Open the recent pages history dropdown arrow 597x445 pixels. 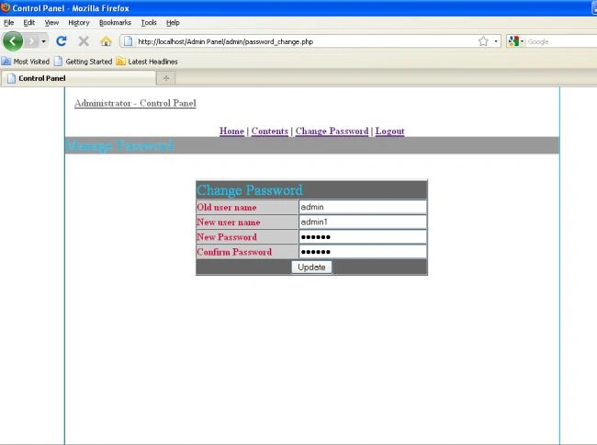(x=44, y=41)
